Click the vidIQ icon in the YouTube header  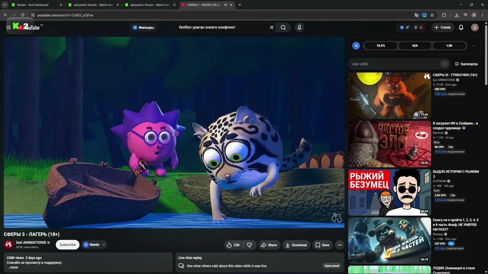click(x=402, y=27)
